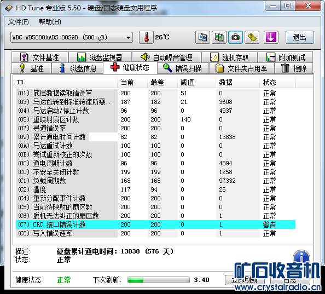325x294 pixels.
Task: Select row (C4) 重新分配事件计数
Action: pyautogui.click(x=155, y=198)
